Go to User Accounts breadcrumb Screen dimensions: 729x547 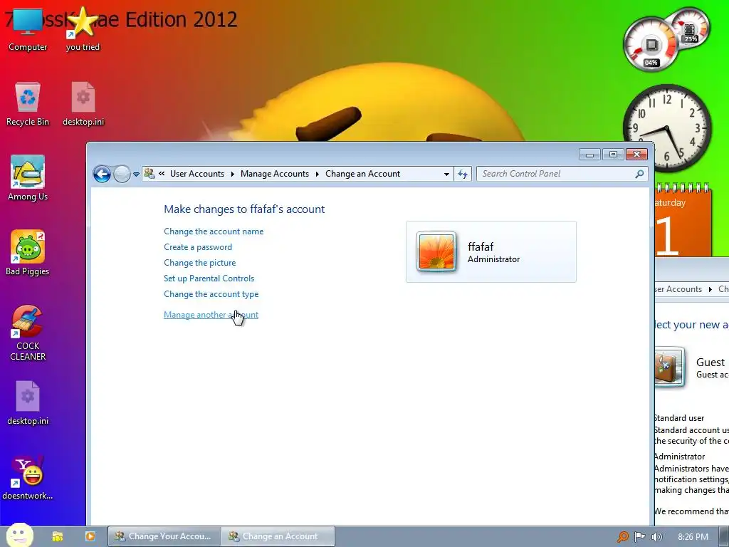[x=197, y=174]
